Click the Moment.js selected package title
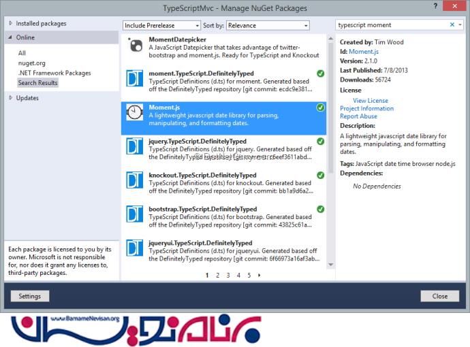Screen dimensions: 470x347 (x=164, y=108)
